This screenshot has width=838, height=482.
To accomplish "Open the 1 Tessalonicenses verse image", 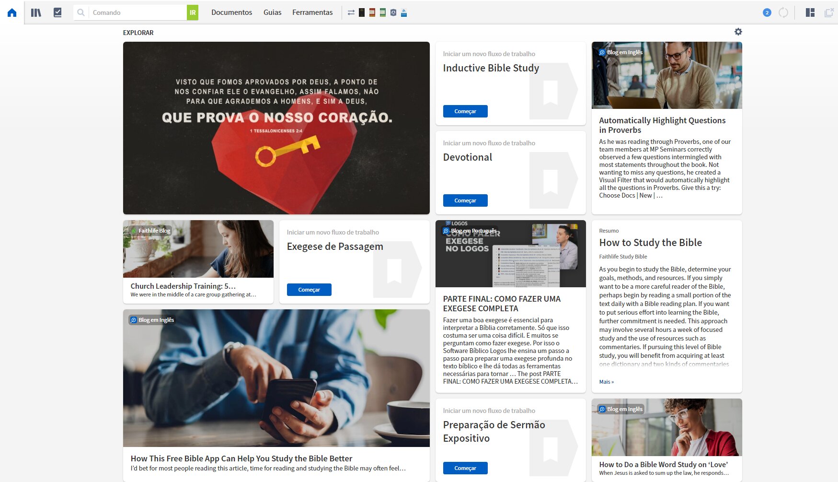I will point(276,128).
